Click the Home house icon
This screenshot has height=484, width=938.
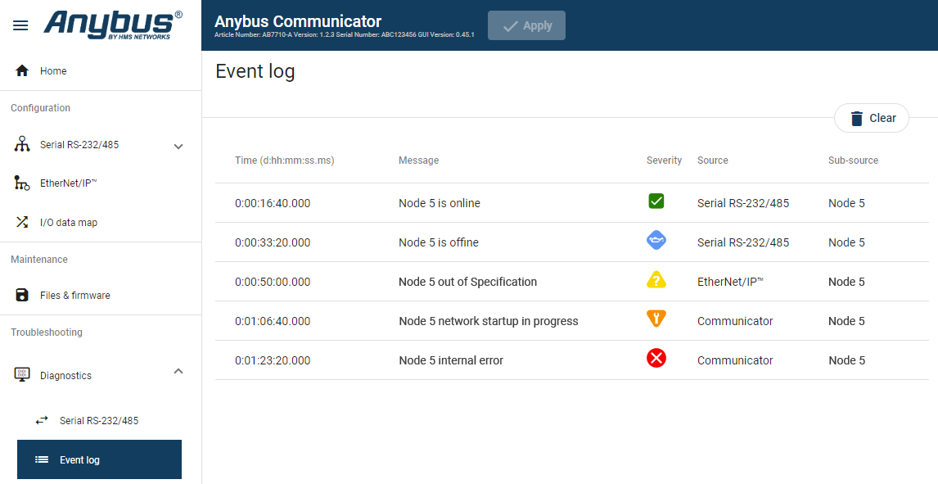(x=22, y=71)
